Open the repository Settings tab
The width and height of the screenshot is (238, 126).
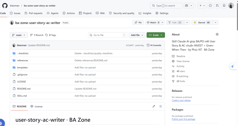[162, 13]
